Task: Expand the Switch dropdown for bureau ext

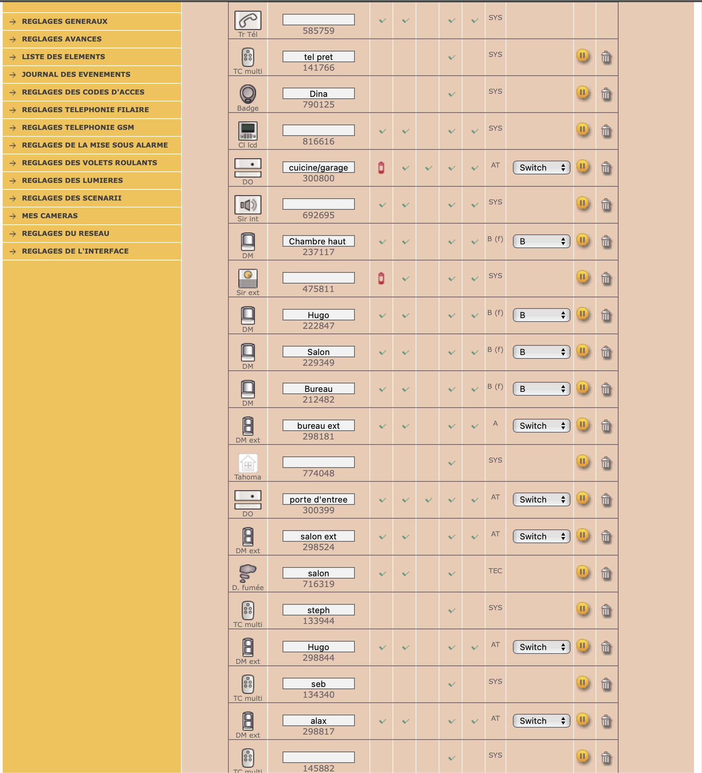Action: coord(541,426)
